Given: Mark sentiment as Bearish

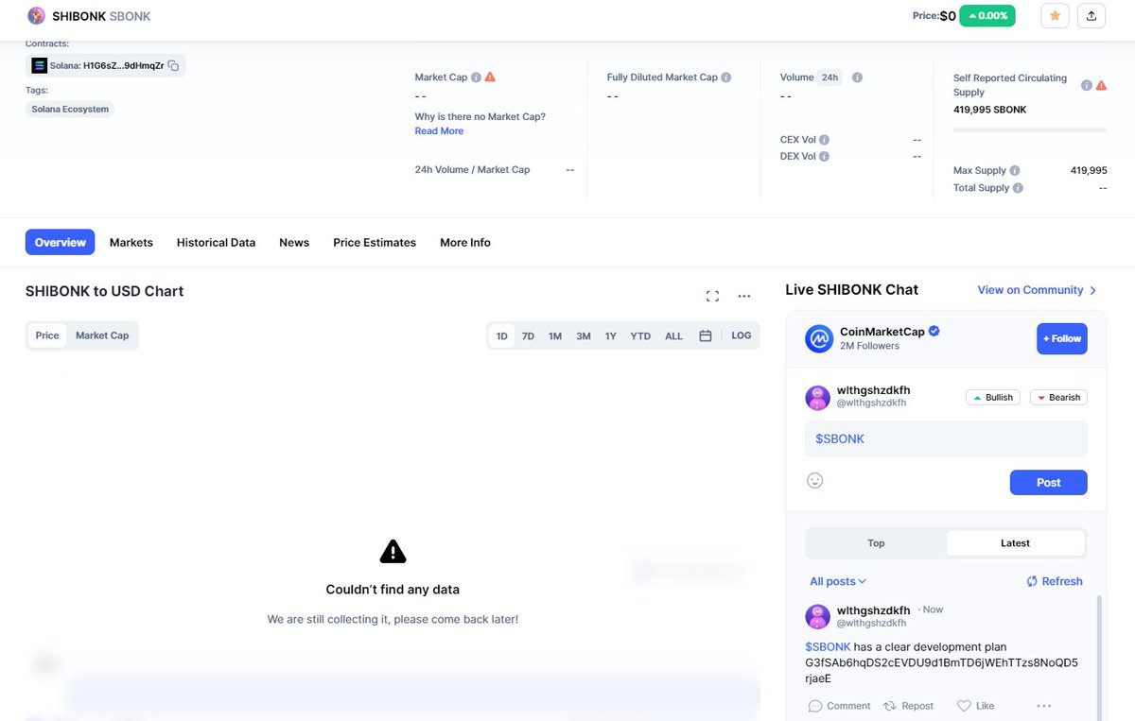Looking at the screenshot, I should 1058,398.
